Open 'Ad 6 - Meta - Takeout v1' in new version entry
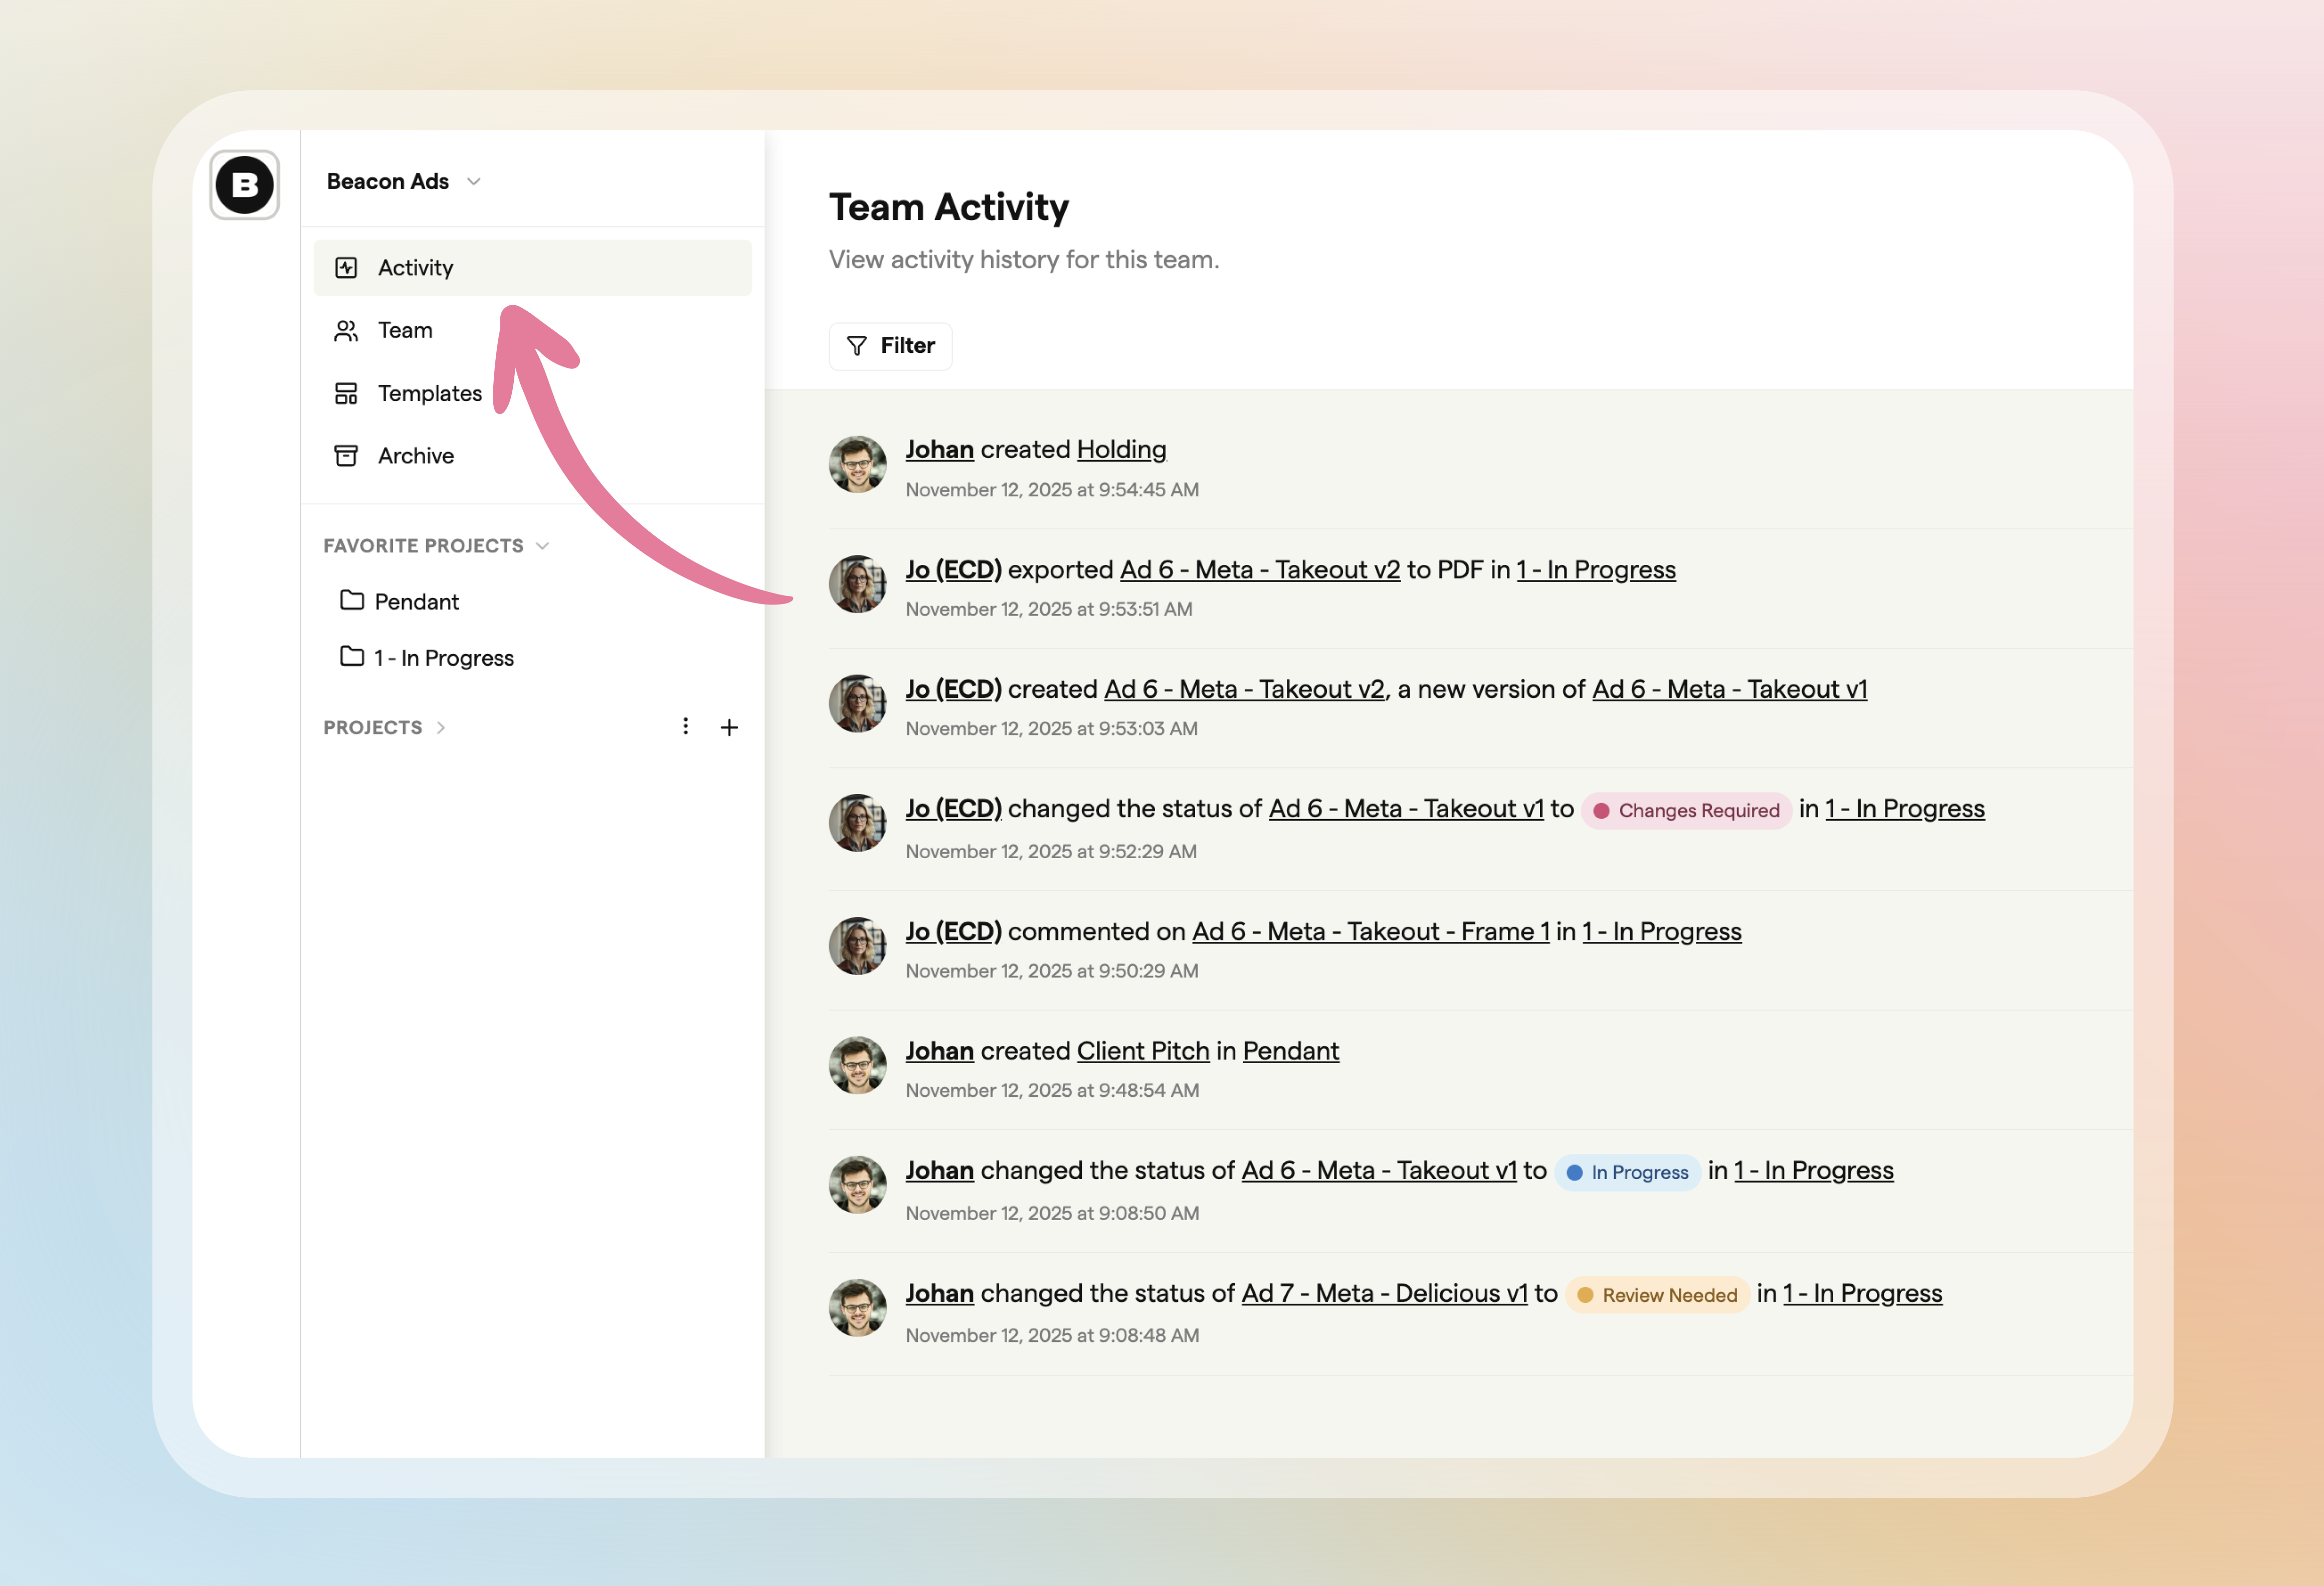The image size is (2324, 1586). pyautogui.click(x=1729, y=689)
